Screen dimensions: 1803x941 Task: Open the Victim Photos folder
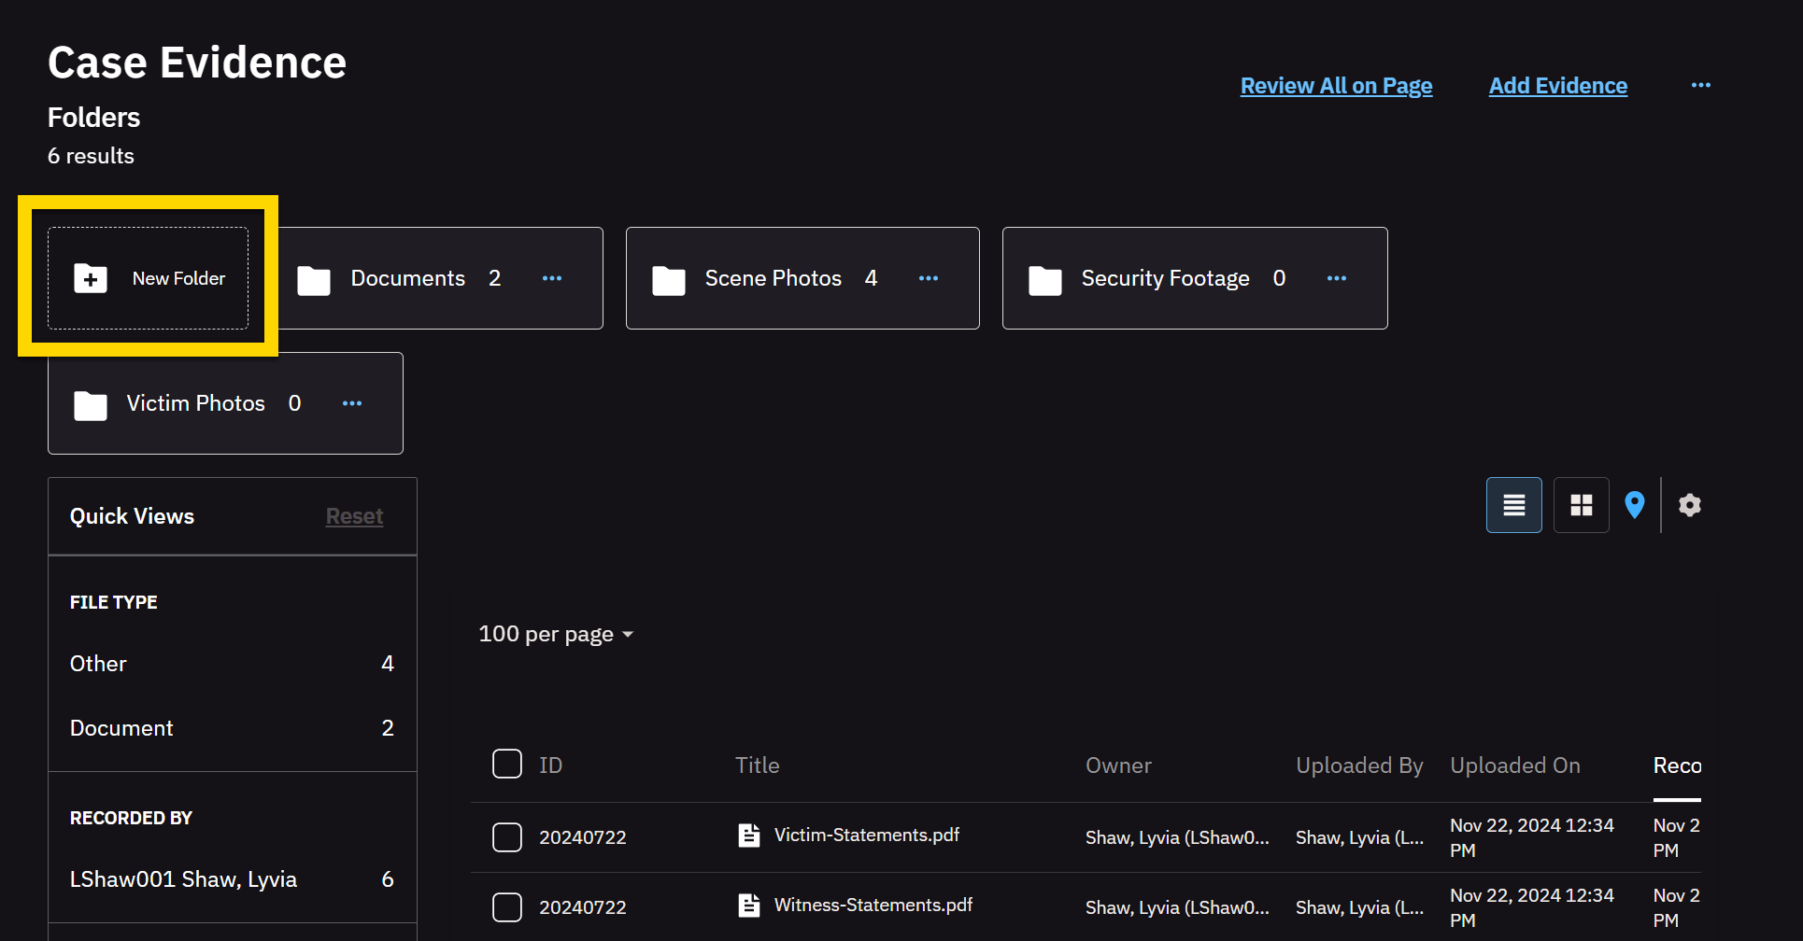(x=195, y=403)
